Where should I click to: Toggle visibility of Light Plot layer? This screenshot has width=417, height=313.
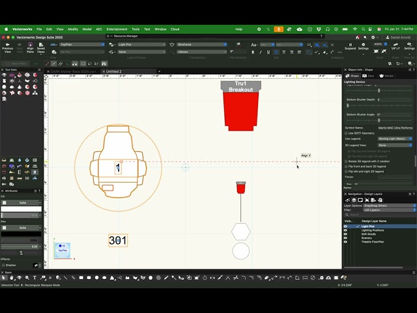click(345, 226)
